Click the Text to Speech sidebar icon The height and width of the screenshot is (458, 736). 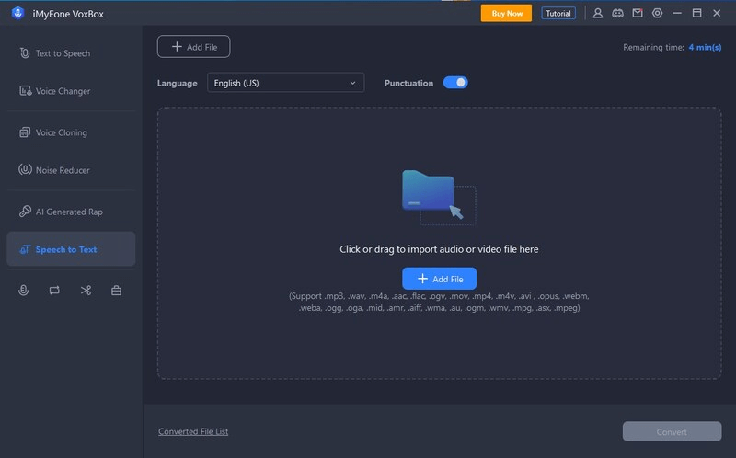coord(25,53)
